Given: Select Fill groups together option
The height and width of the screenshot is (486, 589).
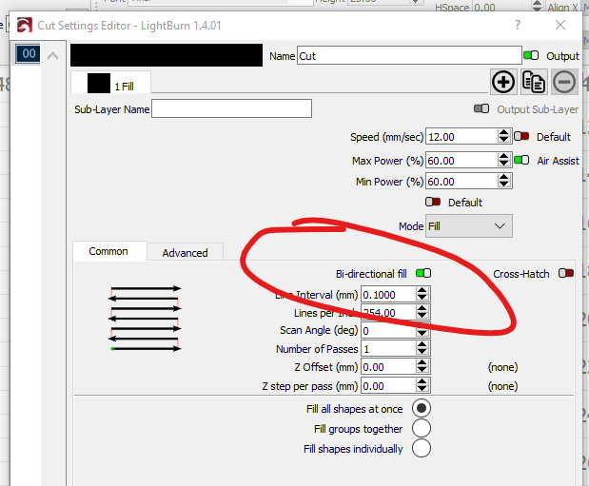Looking at the screenshot, I should click(x=421, y=429).
